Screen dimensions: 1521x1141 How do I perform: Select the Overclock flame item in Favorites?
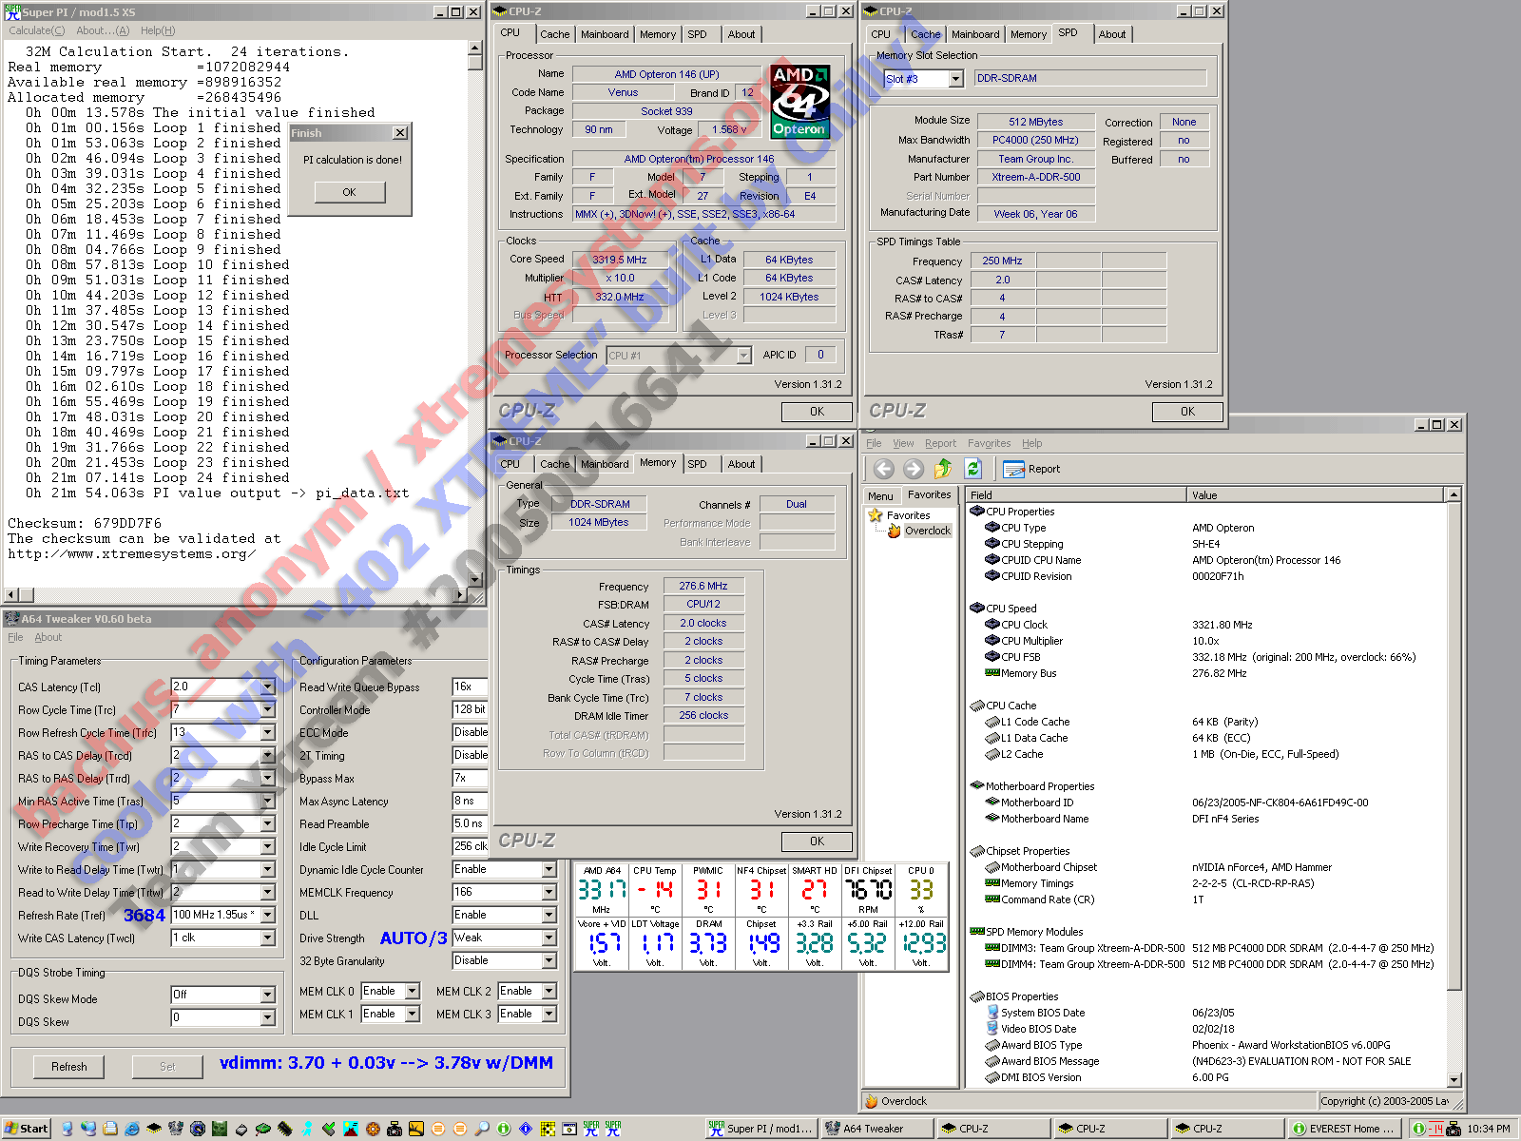point(919,531)
